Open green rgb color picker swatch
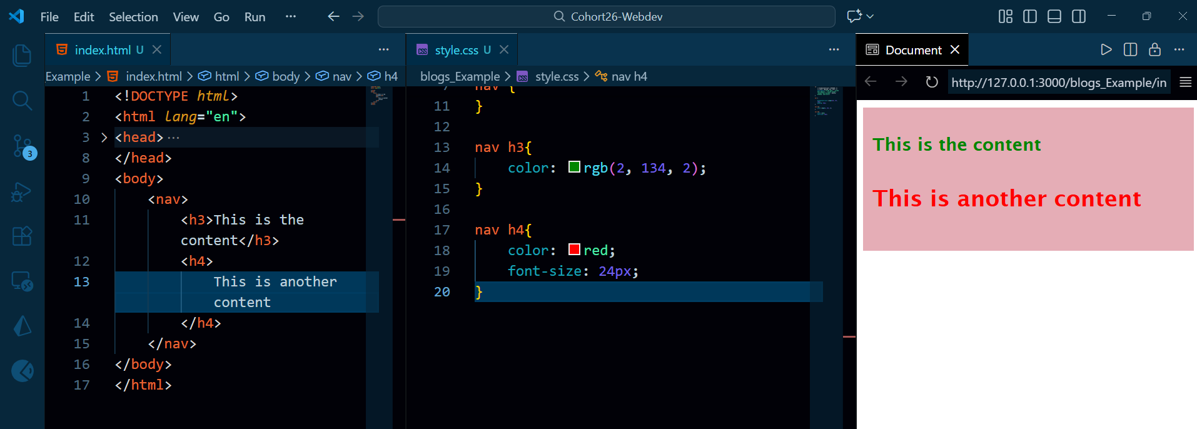 tap(574, 167)
